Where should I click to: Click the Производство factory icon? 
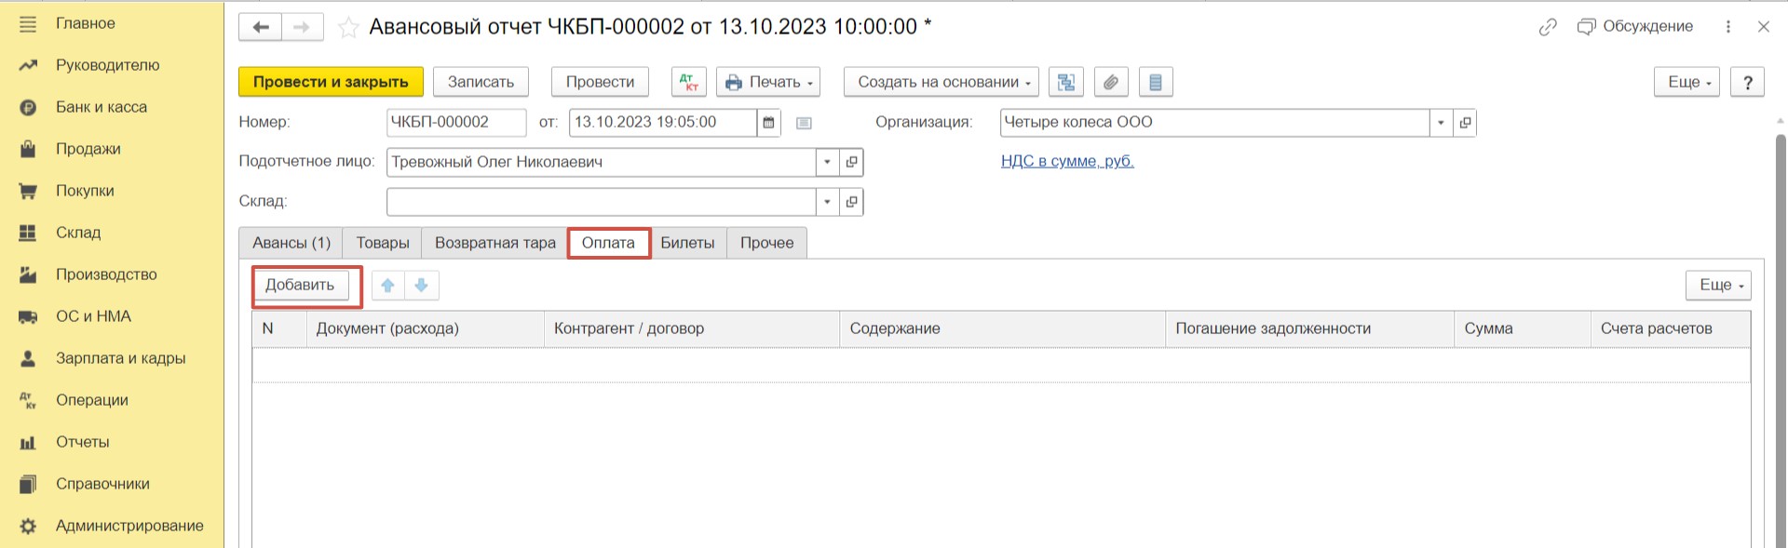click(28, 274)
